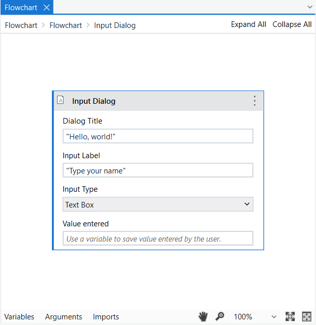Click the Value entered field
Screen dimensions: 316x325
coord(158,239)
